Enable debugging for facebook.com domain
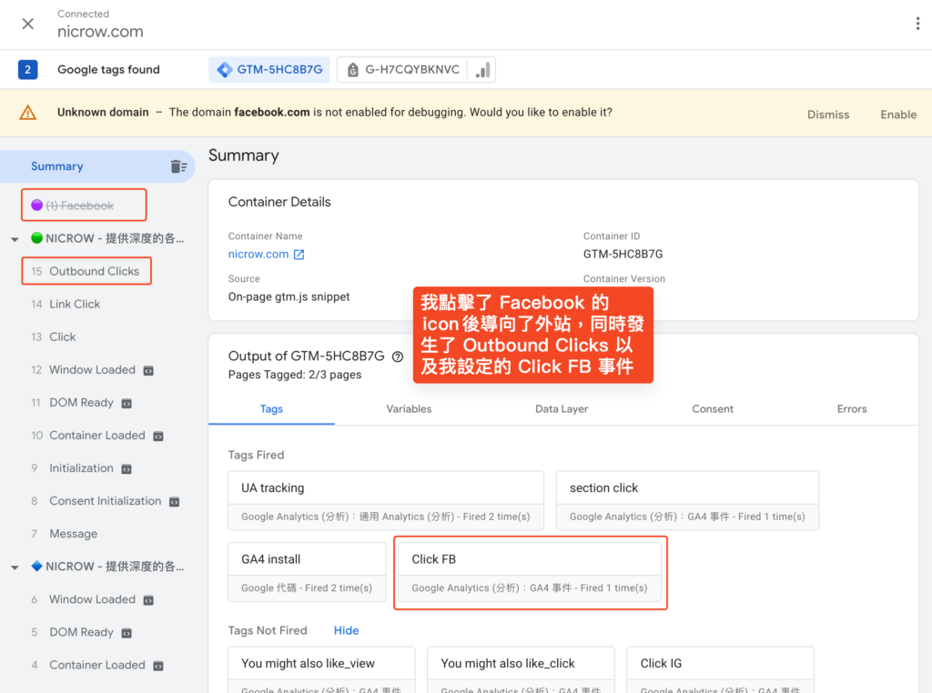 click(898, 115)
